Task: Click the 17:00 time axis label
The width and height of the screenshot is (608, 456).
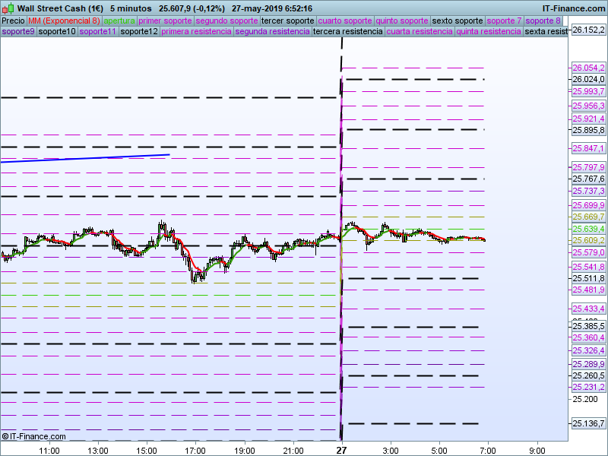Action: [195, 451]
